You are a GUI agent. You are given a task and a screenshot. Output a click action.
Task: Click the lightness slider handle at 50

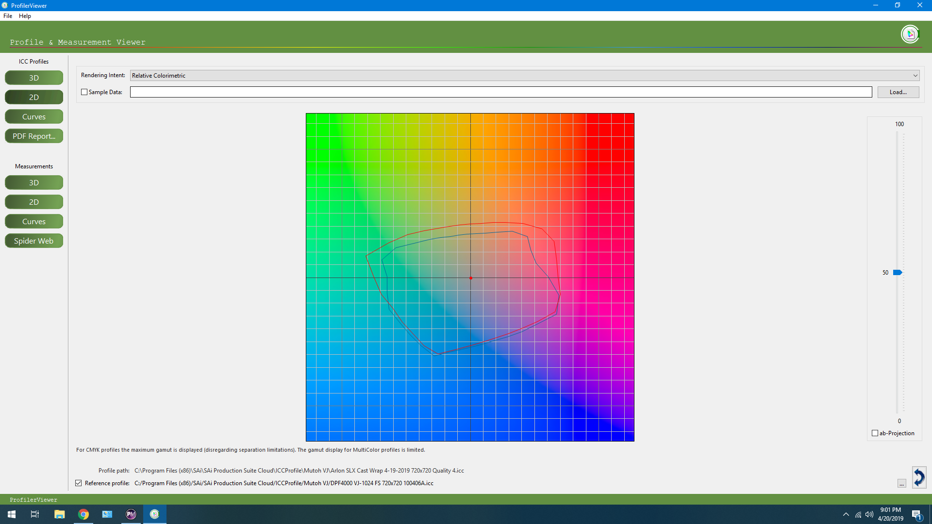[x=898, y=273]
